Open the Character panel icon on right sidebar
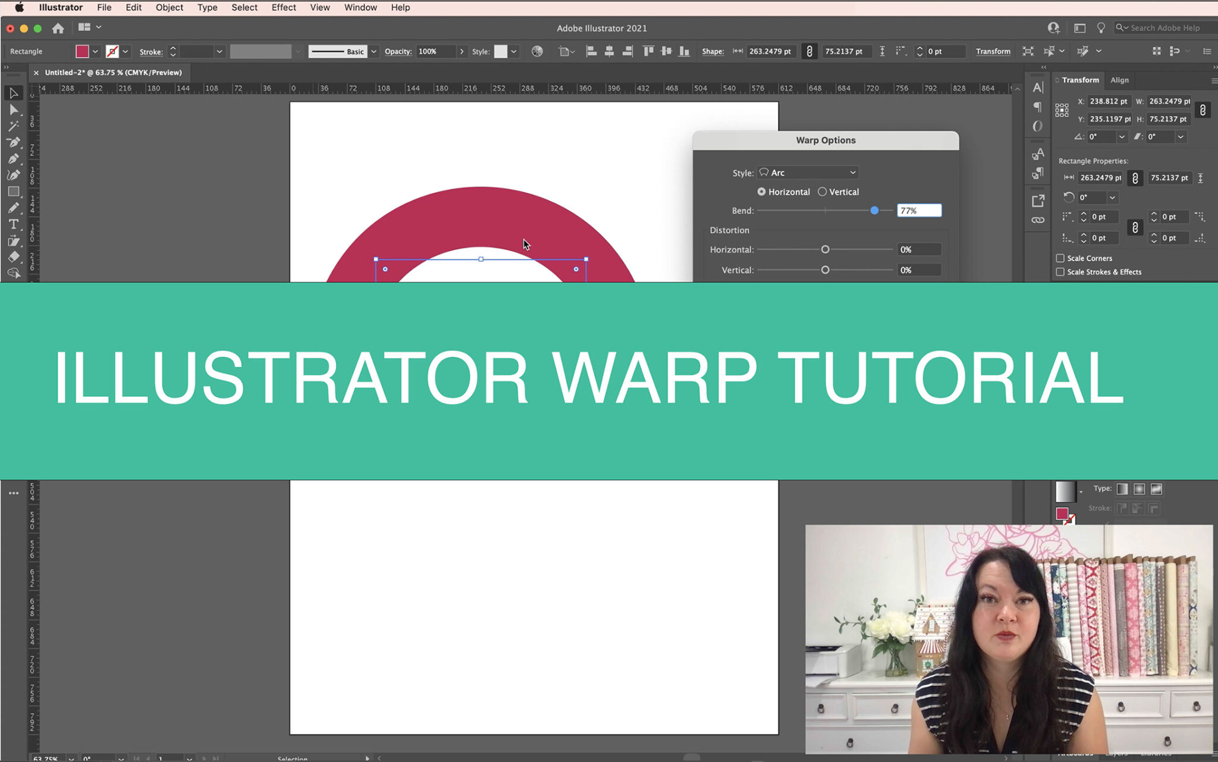 pos(1038,88)
